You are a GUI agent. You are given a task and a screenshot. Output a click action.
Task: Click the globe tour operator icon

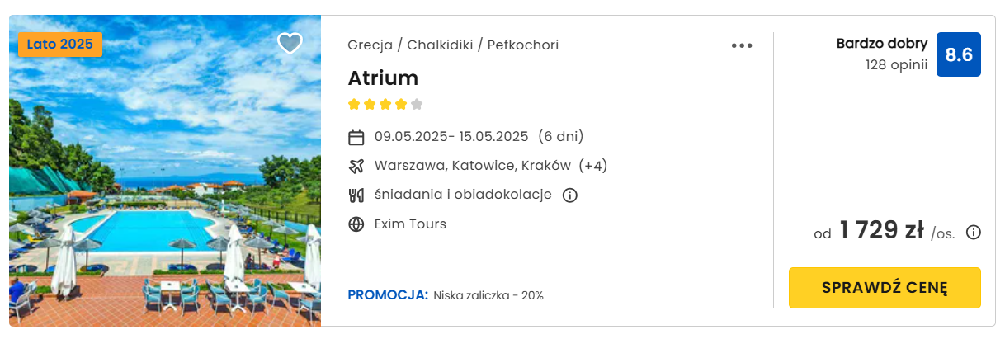pyautogui.click(x=356, y=224)
